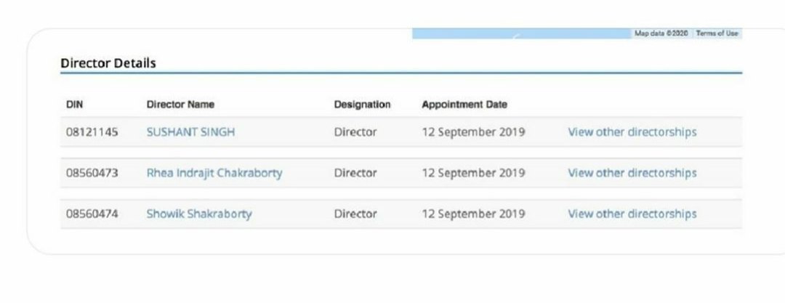This screenshot has height=303, width=785.
Task: Click the Appointment Date column header
Action: [x=464, y=105]
